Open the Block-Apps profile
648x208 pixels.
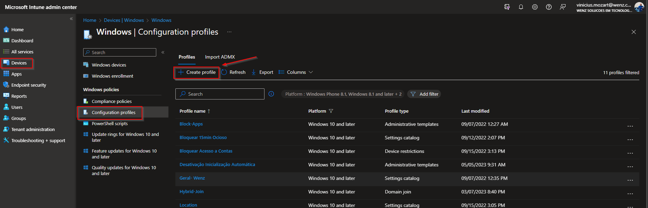191,124
